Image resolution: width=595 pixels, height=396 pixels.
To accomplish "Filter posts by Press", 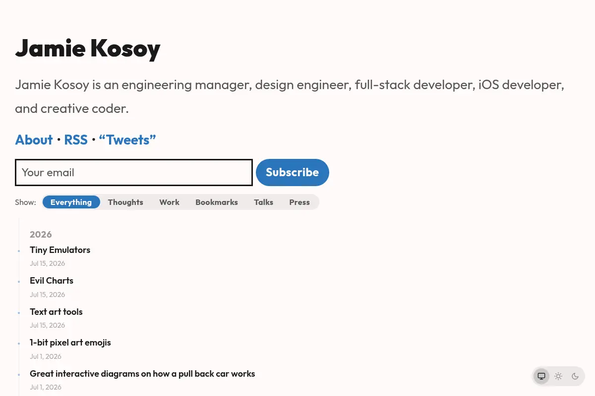I will point(299,202).
